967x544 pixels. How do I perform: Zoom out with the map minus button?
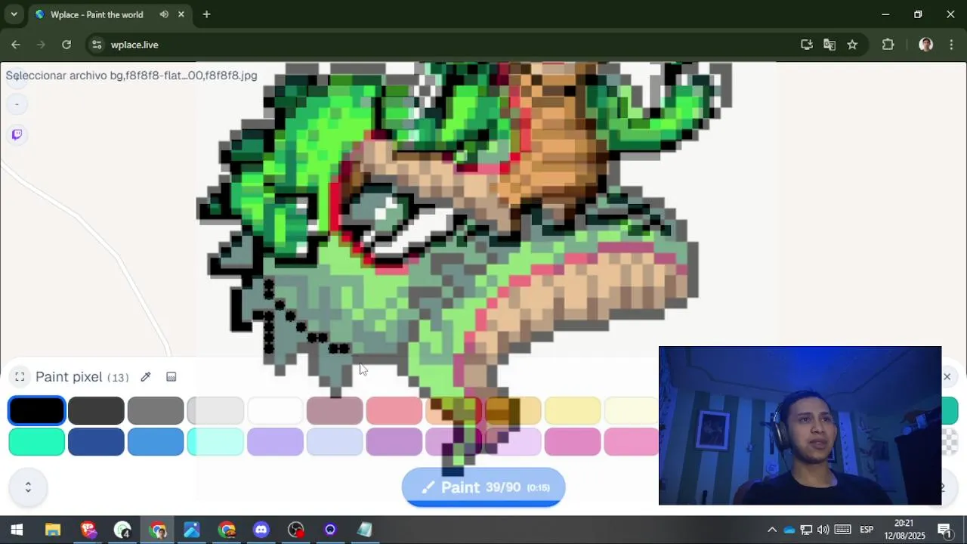[x=17, y=104]
